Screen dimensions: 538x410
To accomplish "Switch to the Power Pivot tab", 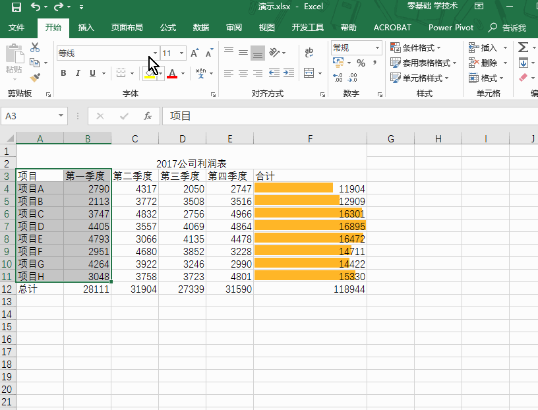I will click(451, 28).
